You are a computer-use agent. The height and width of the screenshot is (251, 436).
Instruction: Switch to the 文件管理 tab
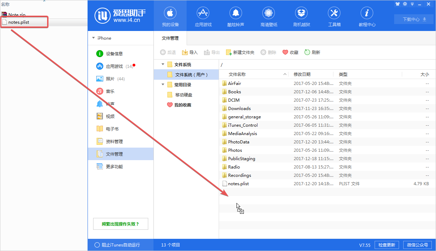pos(170,39)
